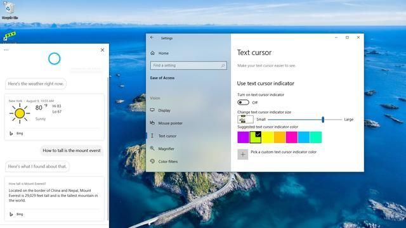Click the text cursor indicator size slider
The height and width of the screenshot is (228, 406).
pyautogui.click(x=305, y=120)
